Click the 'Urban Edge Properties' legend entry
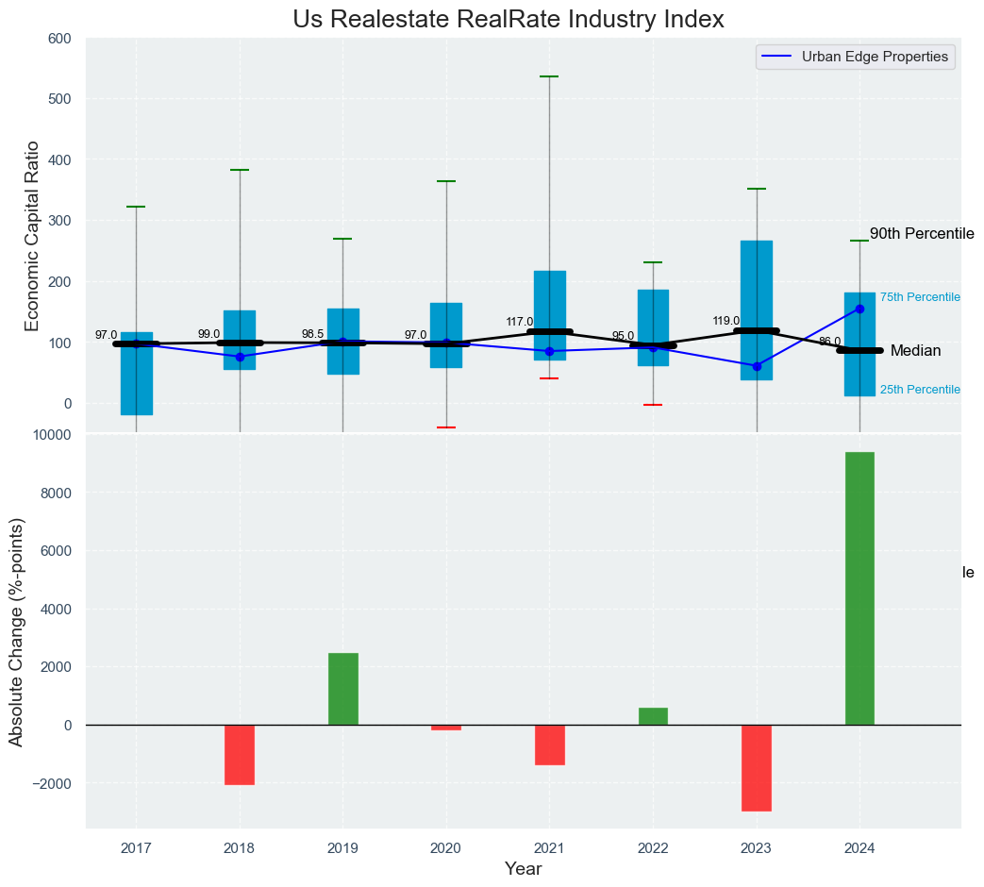984x887 pixels. point(856,57)
